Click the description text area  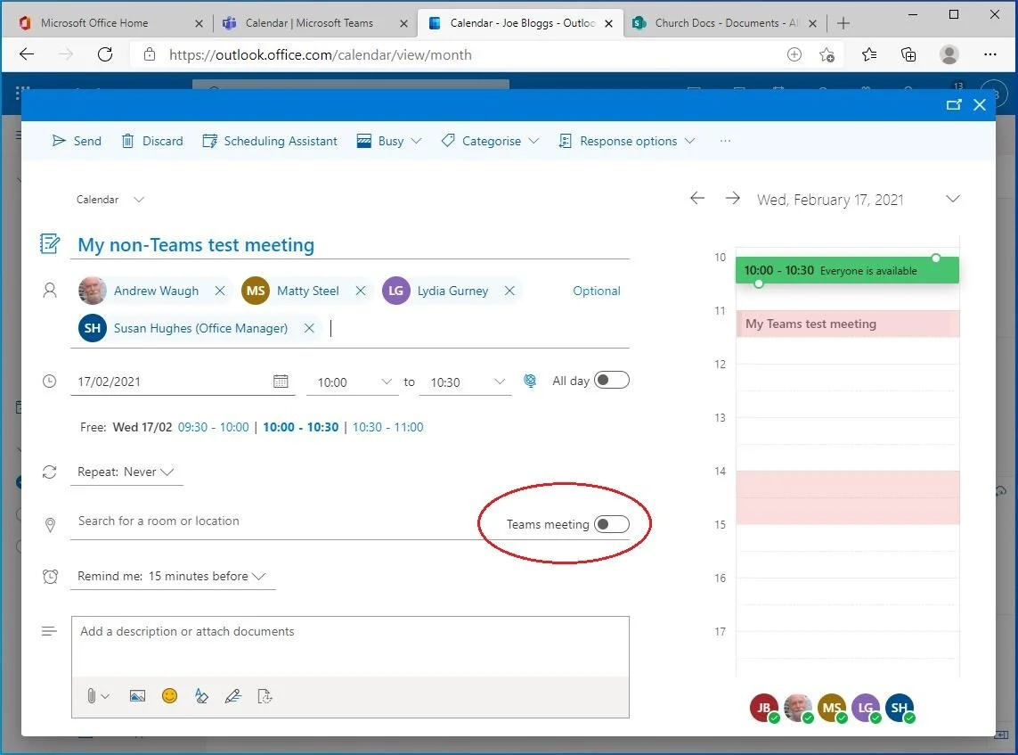tap(350, 646)
